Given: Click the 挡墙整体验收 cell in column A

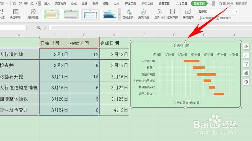Looking at the screenshot, I should pyautogui.click(x=19, y=99).
